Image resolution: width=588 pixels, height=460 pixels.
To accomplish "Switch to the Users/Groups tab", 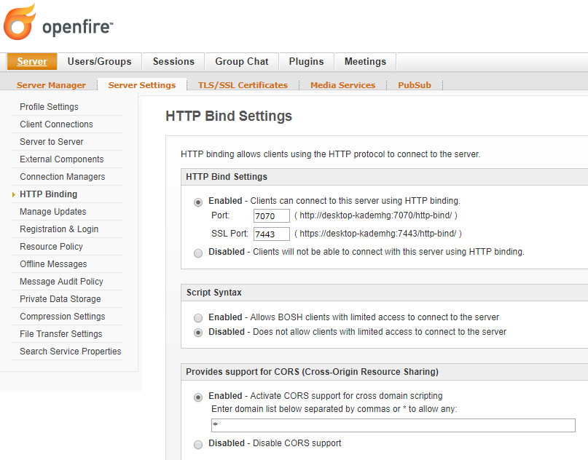I will click(x=99, y=61).
